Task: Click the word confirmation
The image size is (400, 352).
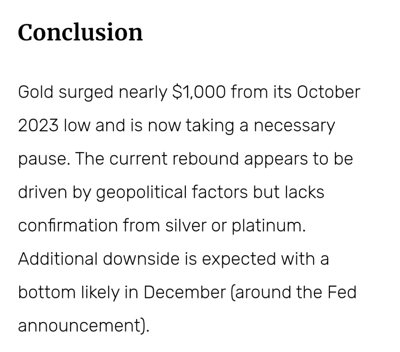Action: 68,226
